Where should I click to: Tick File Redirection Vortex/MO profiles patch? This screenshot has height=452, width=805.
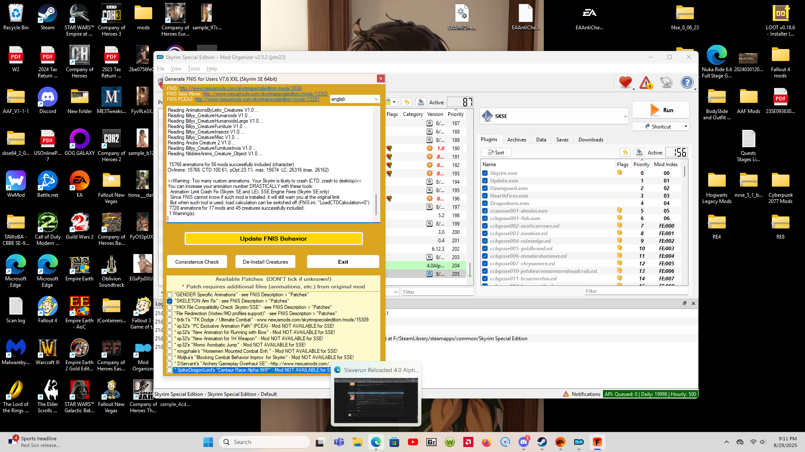point(170,314)
